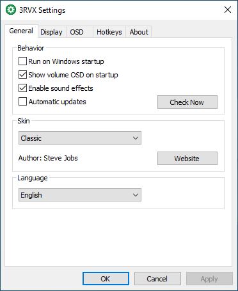Show the About tab
238x291 pixels.
139,32
